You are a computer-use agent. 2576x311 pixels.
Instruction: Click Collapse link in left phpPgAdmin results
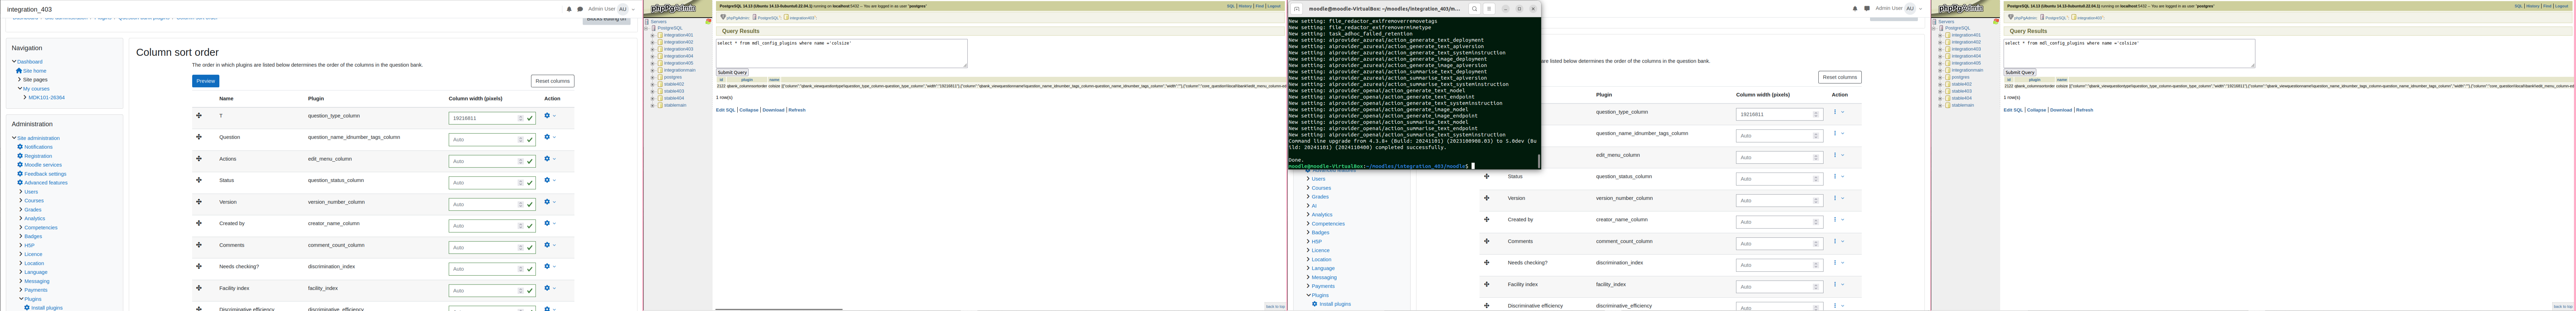pyautogui.click(x=749, y=110)
